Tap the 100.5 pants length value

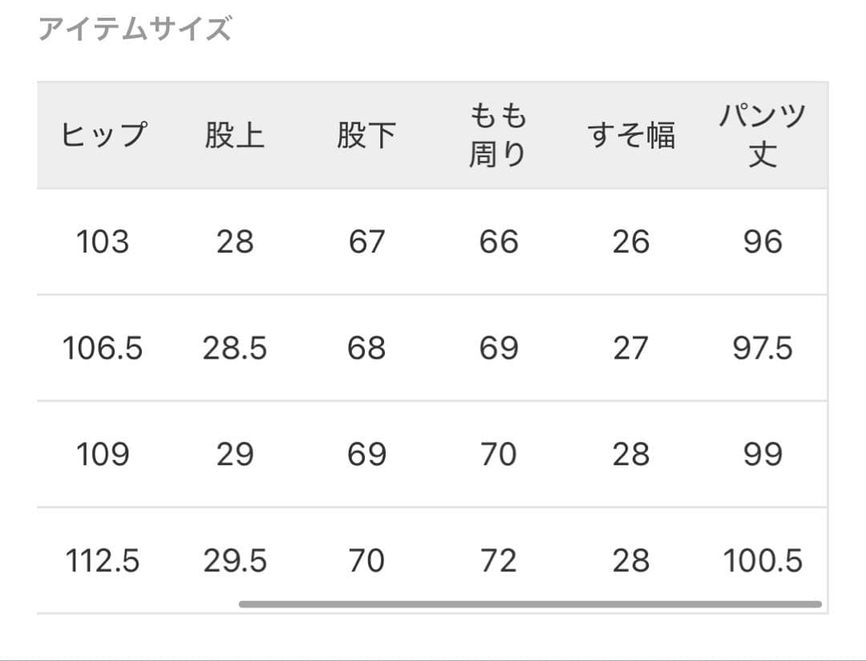click(x=762, y=561)
